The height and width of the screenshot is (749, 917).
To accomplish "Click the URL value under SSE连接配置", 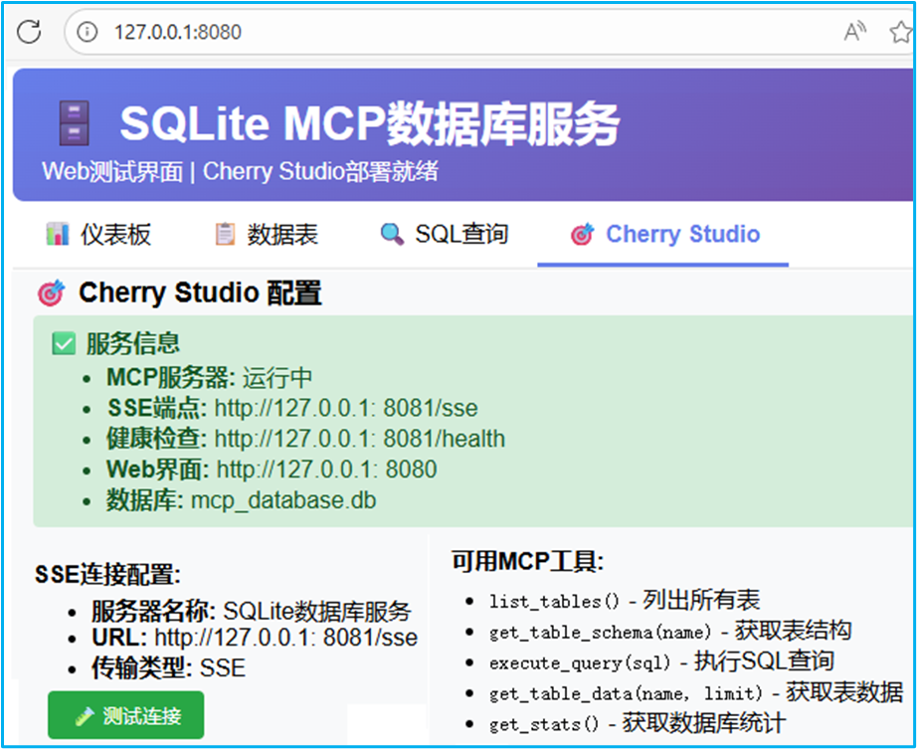I will point(286,638).
